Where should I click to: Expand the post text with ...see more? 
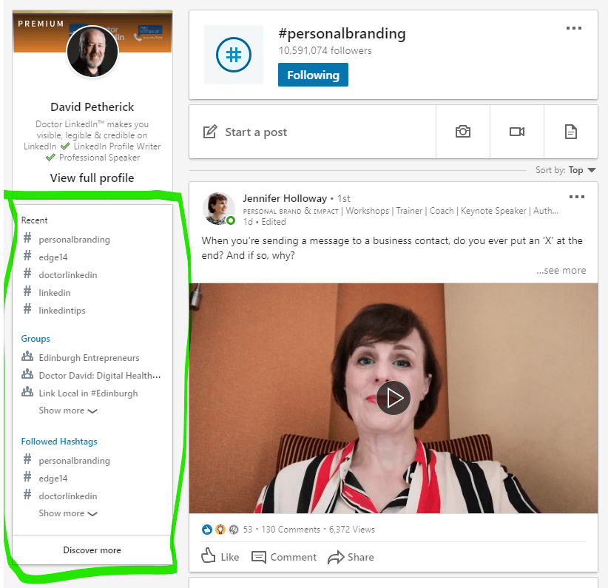(x=561, y=271)
